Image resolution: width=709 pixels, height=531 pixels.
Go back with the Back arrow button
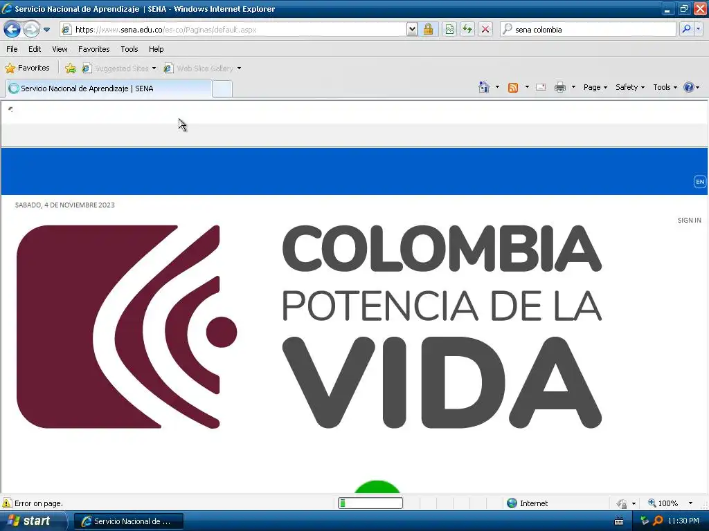coord(12,30)
